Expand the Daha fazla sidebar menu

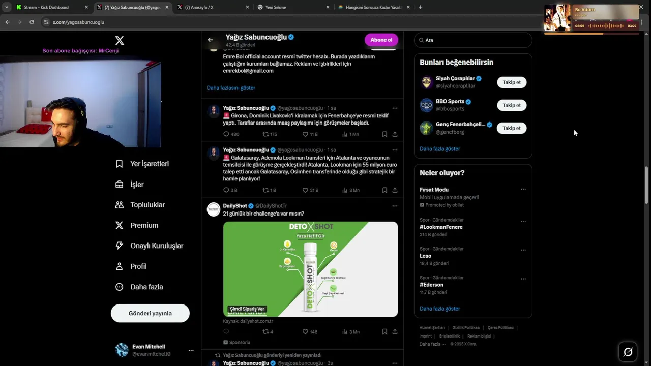(x=139, y=287)
